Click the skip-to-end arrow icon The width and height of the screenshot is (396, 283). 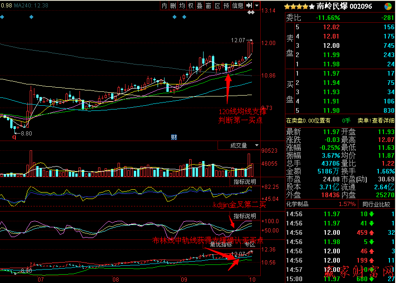(x=250, y=6)
